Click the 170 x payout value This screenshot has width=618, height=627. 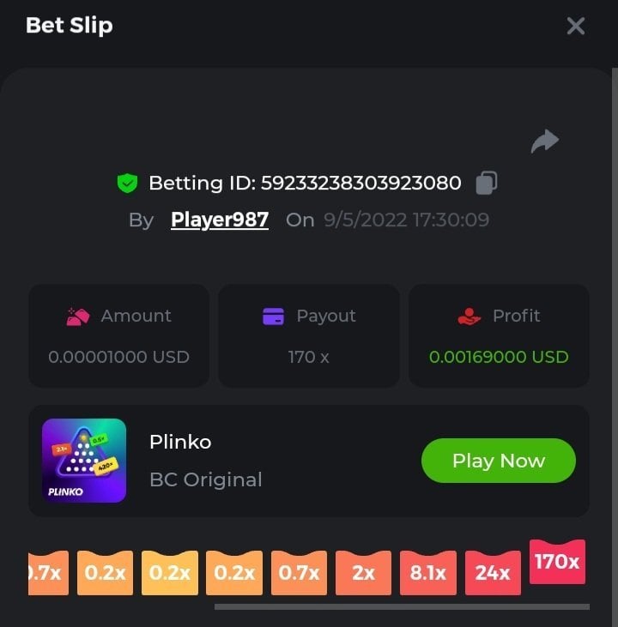point(309,357)
